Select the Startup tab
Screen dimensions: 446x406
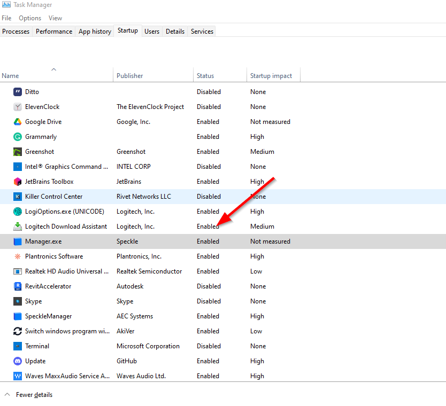[128, 30]
